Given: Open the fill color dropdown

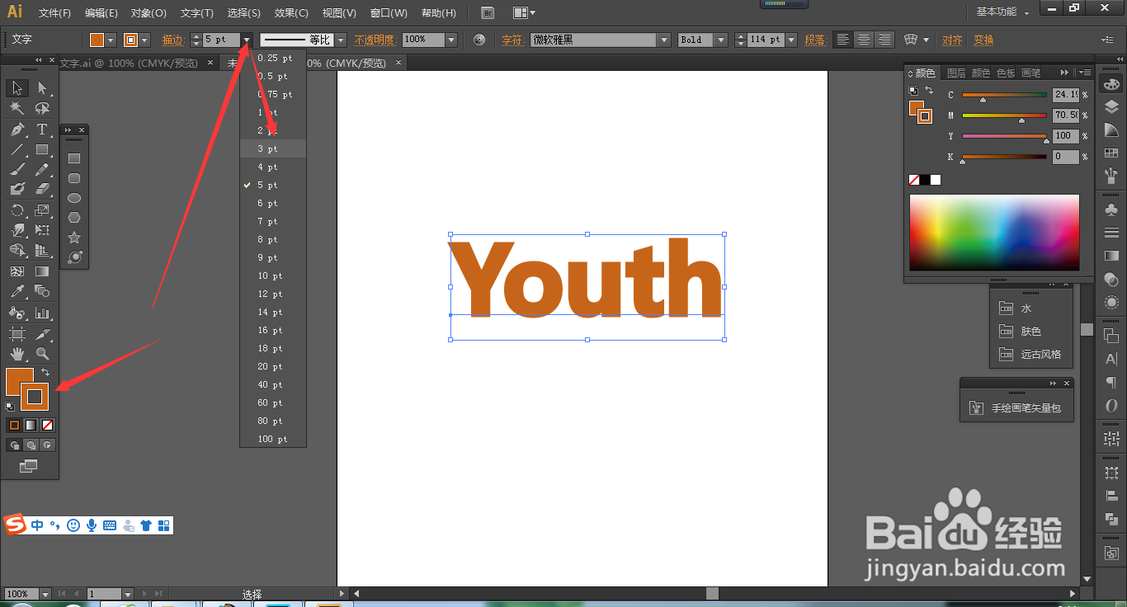Looking at the screenshot, I should point(111,40).
